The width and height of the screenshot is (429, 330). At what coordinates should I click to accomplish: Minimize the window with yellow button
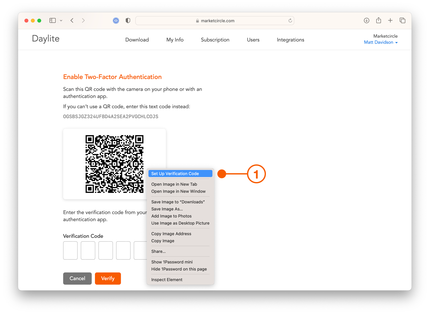tap(33, 21)
